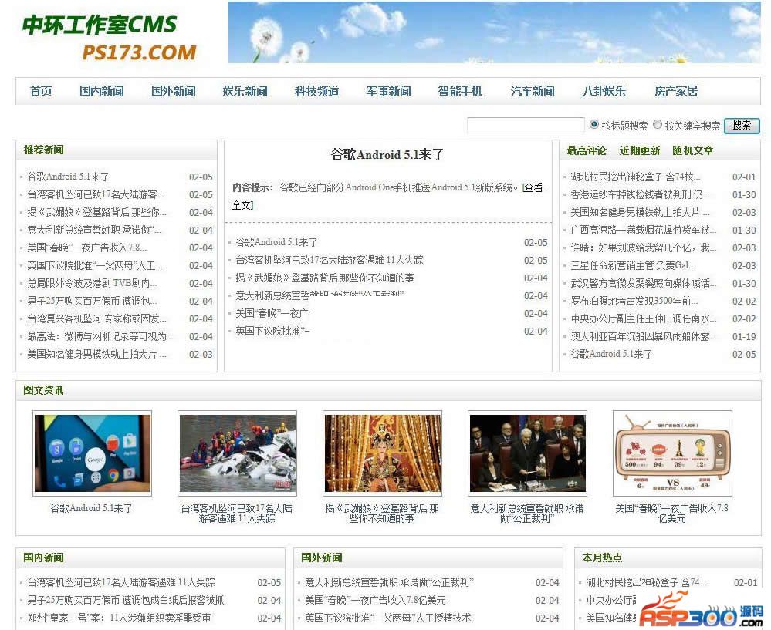Click the 本月热点 section header
The width and height of the screenshot is (771, 630).
tap(602, 558)
